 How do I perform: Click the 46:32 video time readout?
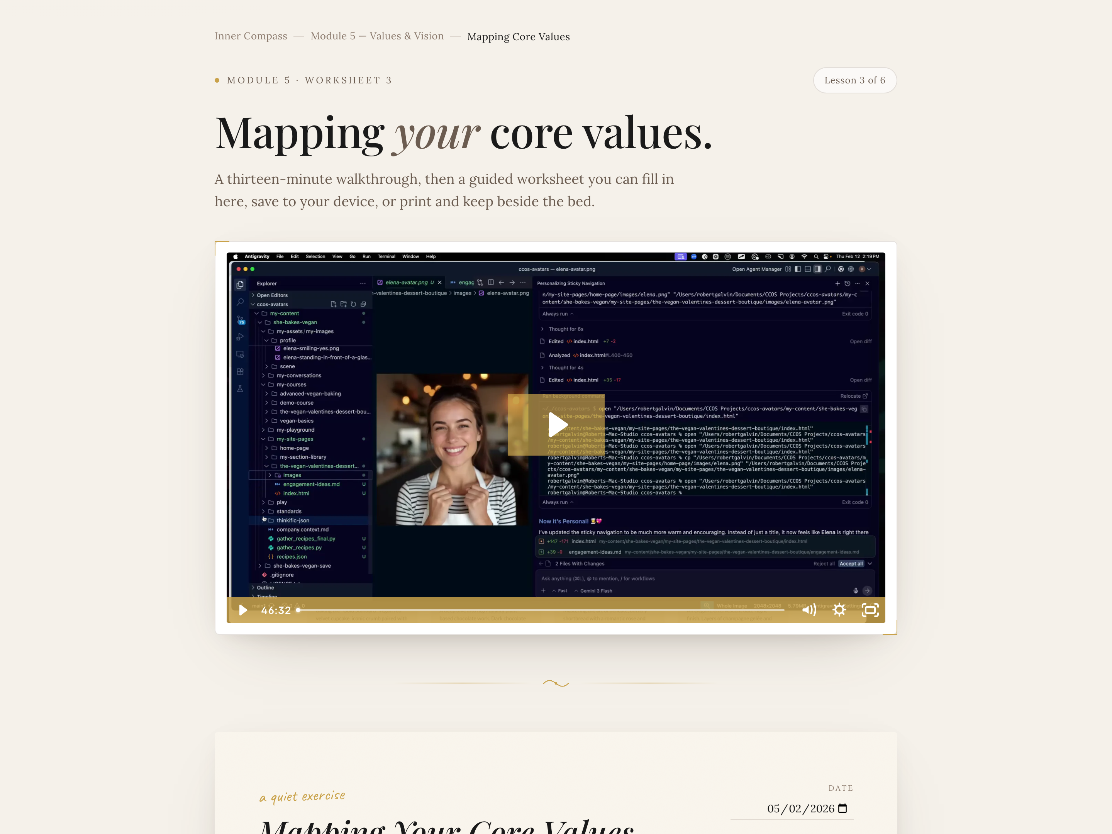tap(276, 610)
